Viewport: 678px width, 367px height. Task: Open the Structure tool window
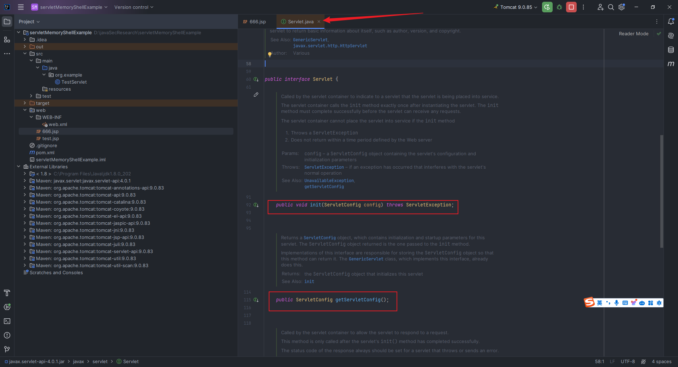7,40
